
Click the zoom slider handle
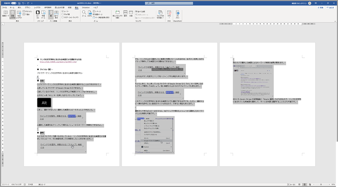[321, 184]
